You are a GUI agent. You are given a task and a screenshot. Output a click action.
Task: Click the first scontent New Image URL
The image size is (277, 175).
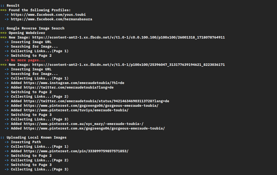click(x=128, y=37)
